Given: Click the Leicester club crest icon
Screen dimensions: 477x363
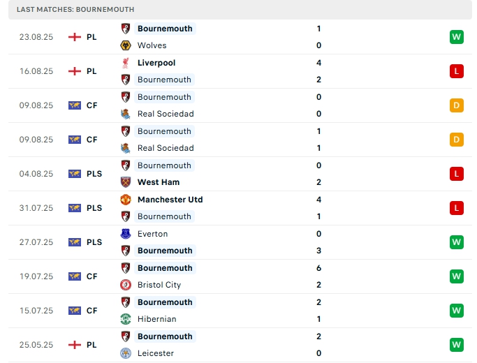Looking at the screenshot, I should (x=126, y=353).
